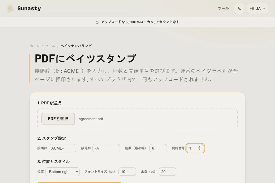The height and width of the screenshot is (183, 275).
Task: Focus the 余白（pt）input field
Action: tap(167, 172)
